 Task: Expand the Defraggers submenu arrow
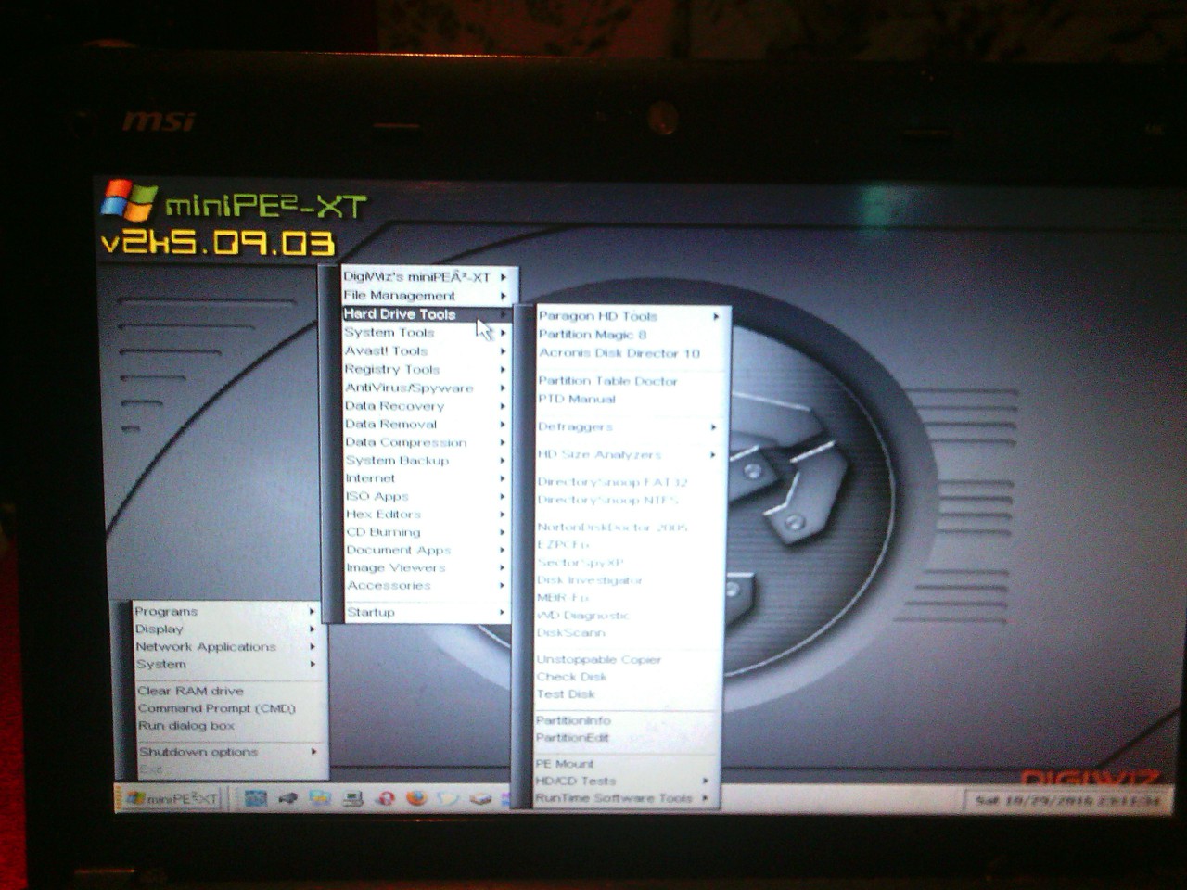point(713,427)
